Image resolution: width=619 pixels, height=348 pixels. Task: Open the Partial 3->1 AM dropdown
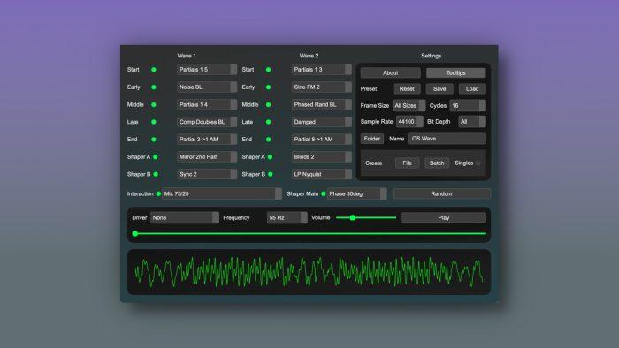(207, 140)
